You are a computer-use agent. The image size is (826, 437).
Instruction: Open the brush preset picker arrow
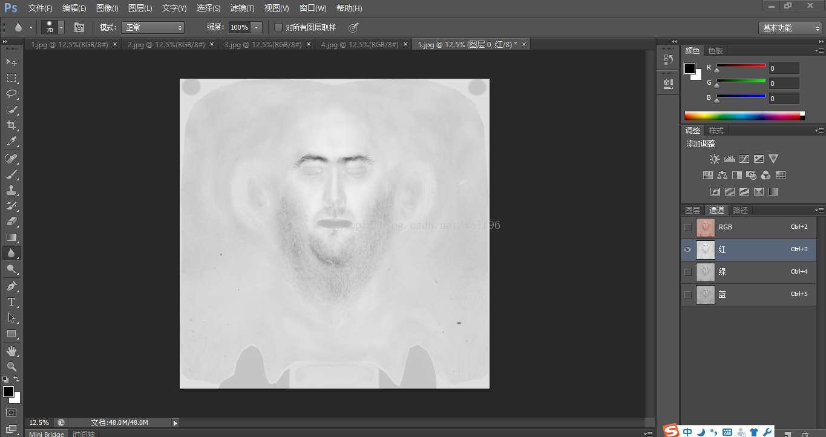pos(61,27)
